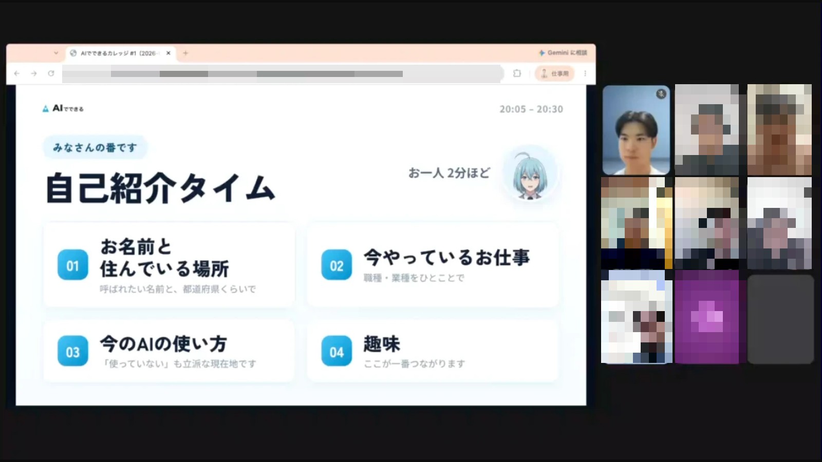822x462 pixels.
Task: Reload the page with refresh icon
Action: pyautogui.click(x=51, y=73)
